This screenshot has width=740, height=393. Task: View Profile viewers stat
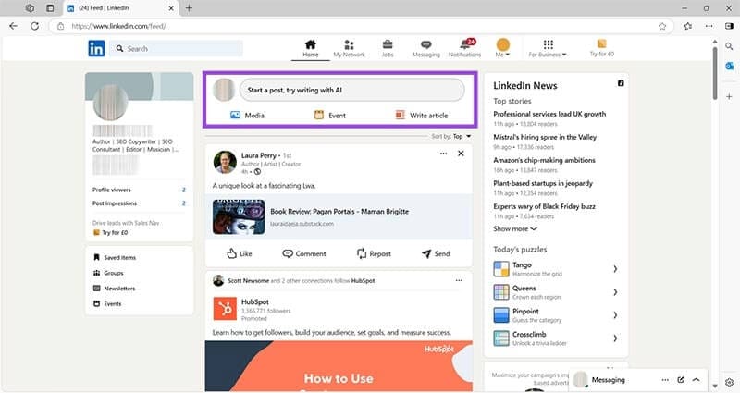pyautogui.click(x=140, y=190)
